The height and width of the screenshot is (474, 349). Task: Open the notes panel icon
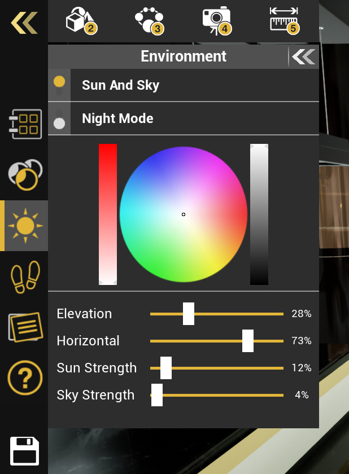point(25,327)
